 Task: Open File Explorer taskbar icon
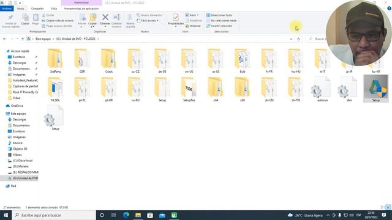[138, 215]
